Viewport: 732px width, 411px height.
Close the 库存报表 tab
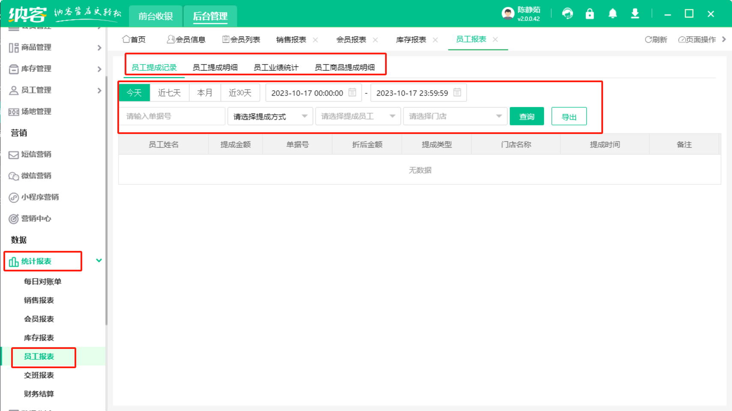(435, 40)
